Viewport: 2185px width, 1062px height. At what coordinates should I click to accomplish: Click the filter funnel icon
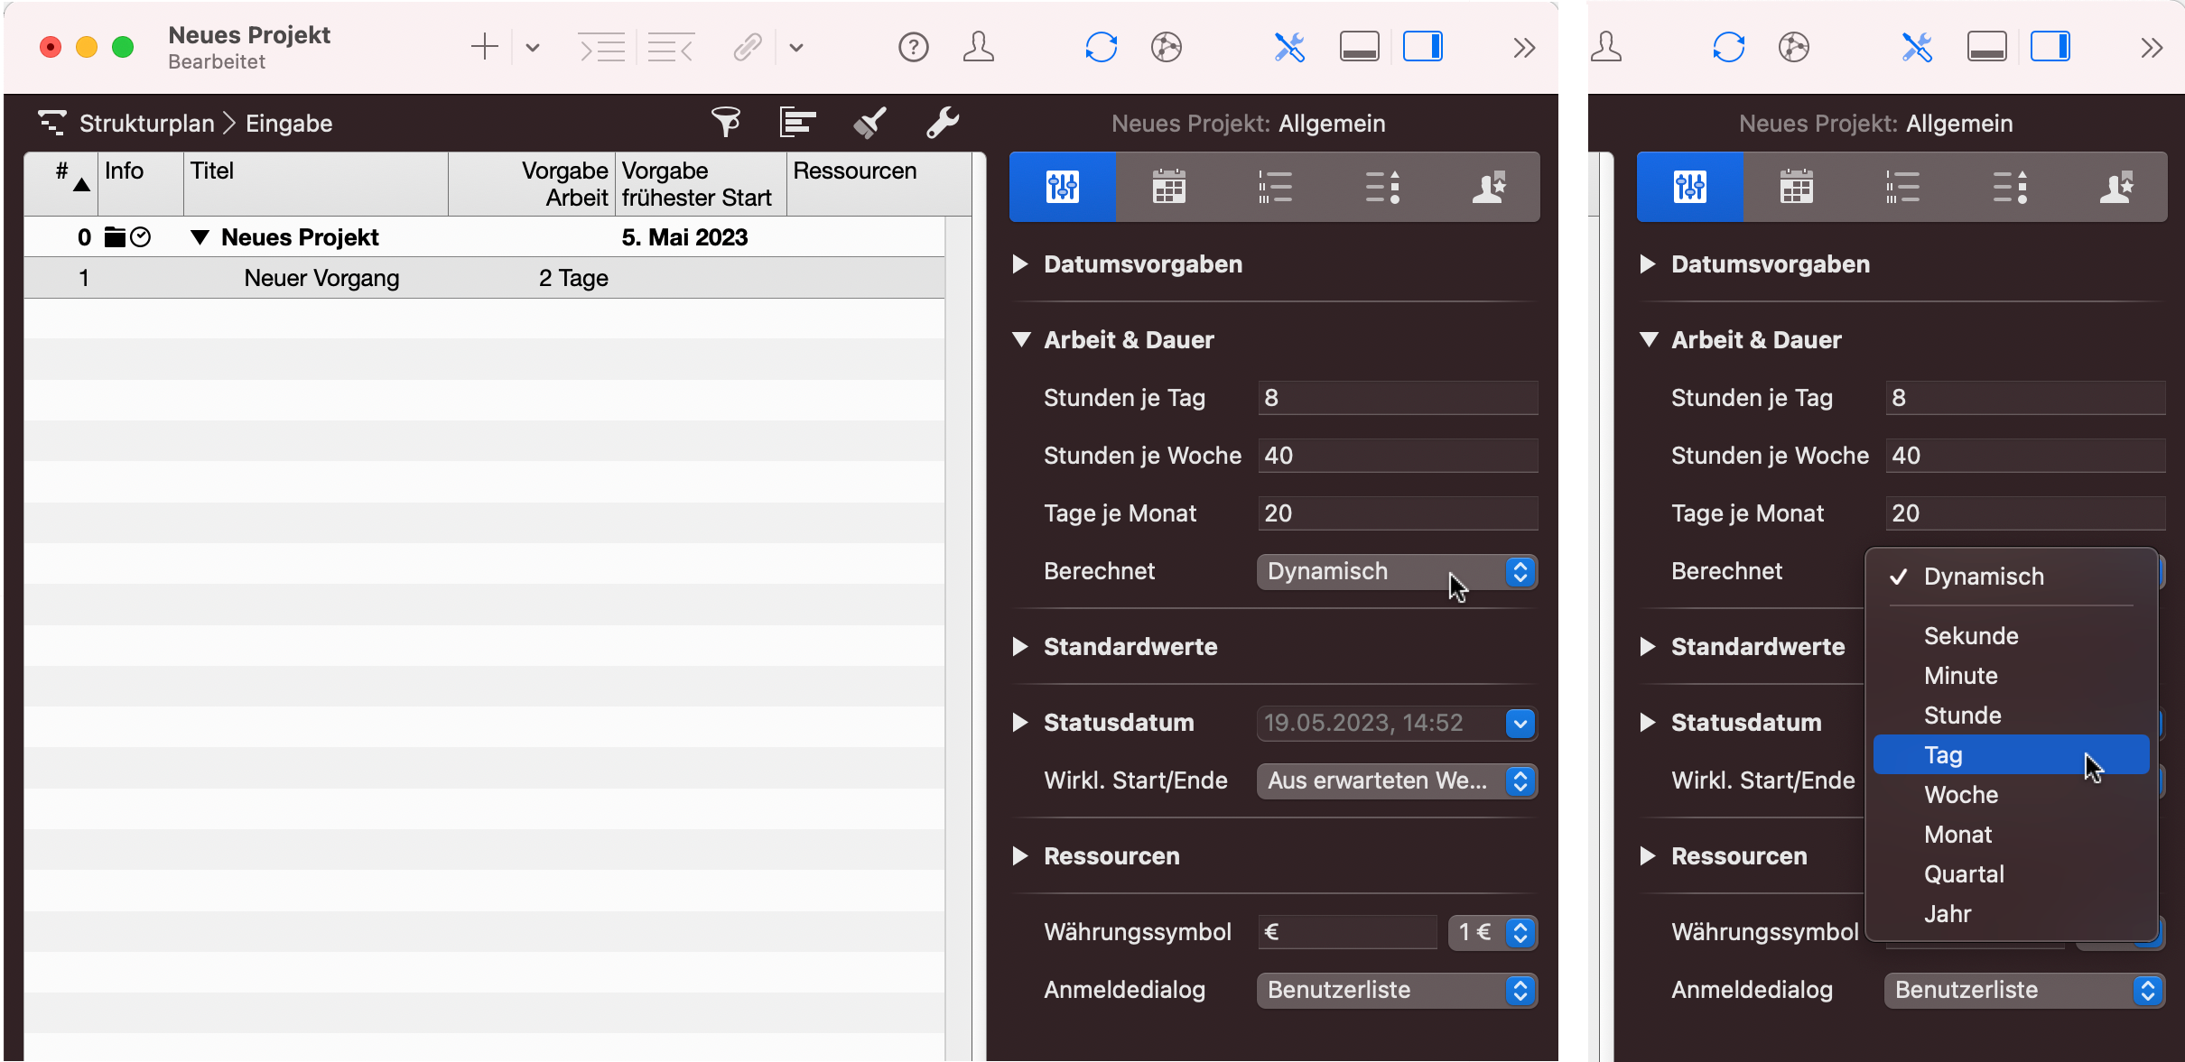725,122
